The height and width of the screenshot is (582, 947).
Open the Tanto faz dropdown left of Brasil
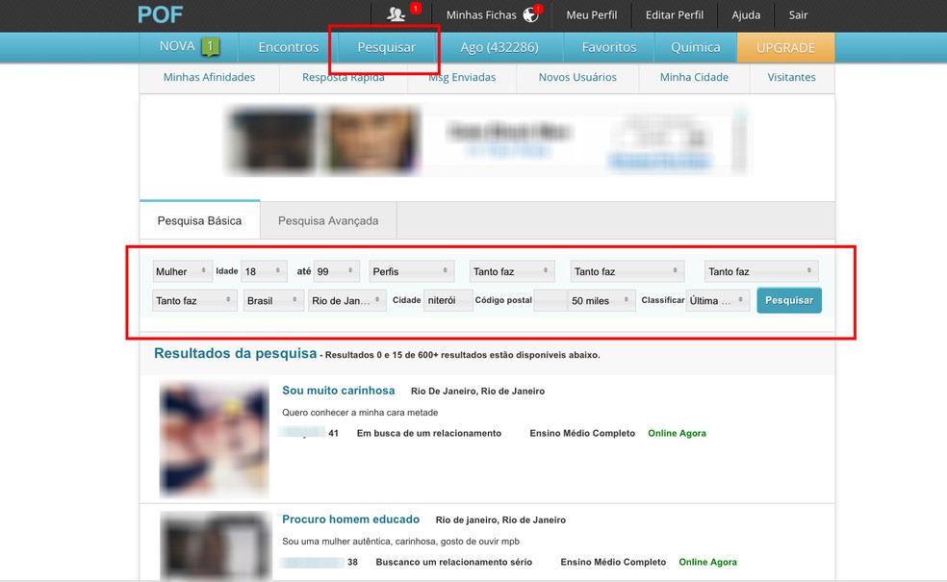(x=194, y=300)
